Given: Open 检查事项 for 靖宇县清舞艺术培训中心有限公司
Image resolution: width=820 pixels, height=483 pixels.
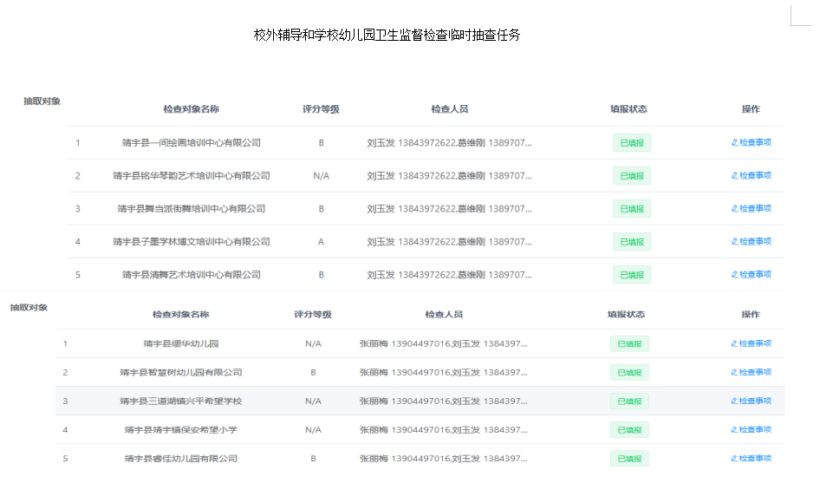Looking at the screenshot, I should 751,274.
